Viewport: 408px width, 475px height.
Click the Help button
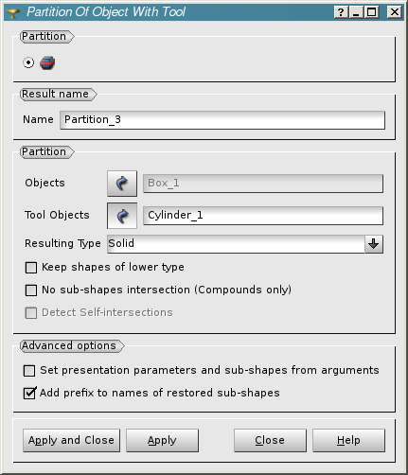348,440
